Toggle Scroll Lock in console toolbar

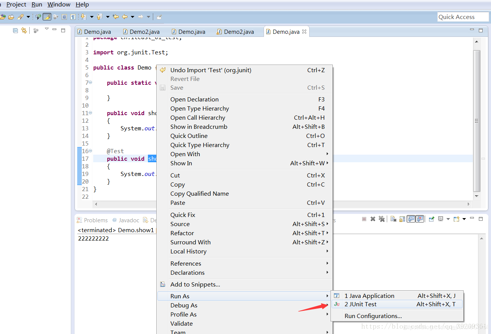(x=402, y=219)
